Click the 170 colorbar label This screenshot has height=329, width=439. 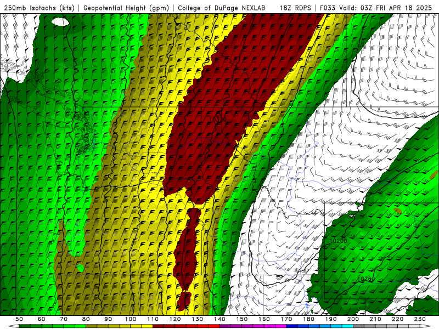coord(286,319)
